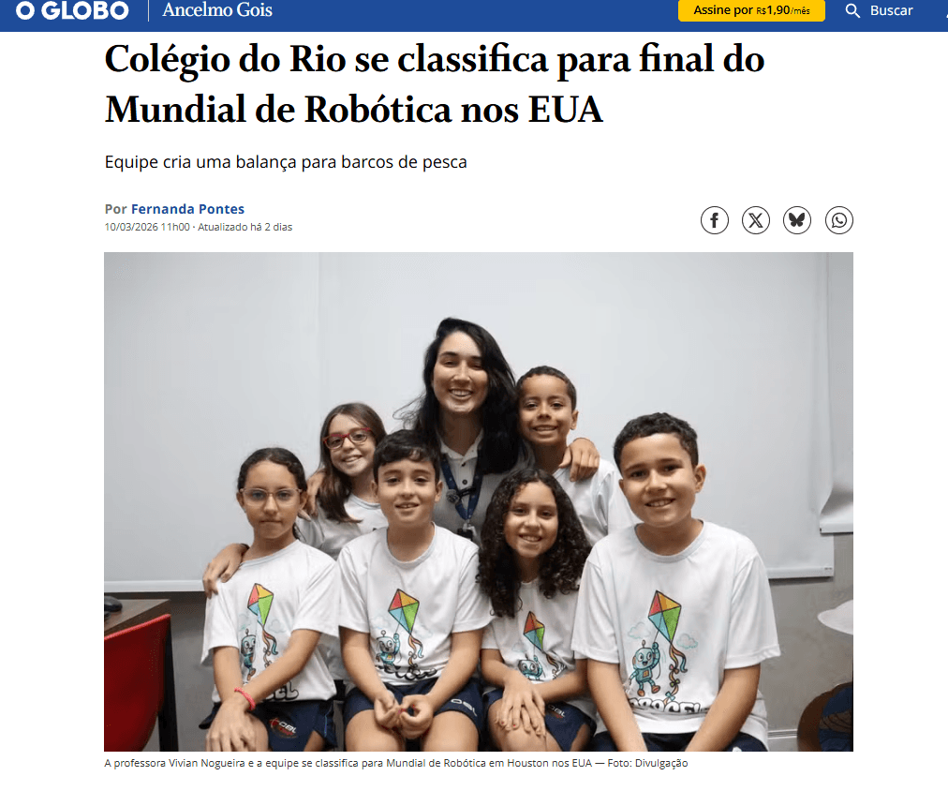Click the Foto: Divulgação credit text
948x791 pixels.
[x=647, y=763]
